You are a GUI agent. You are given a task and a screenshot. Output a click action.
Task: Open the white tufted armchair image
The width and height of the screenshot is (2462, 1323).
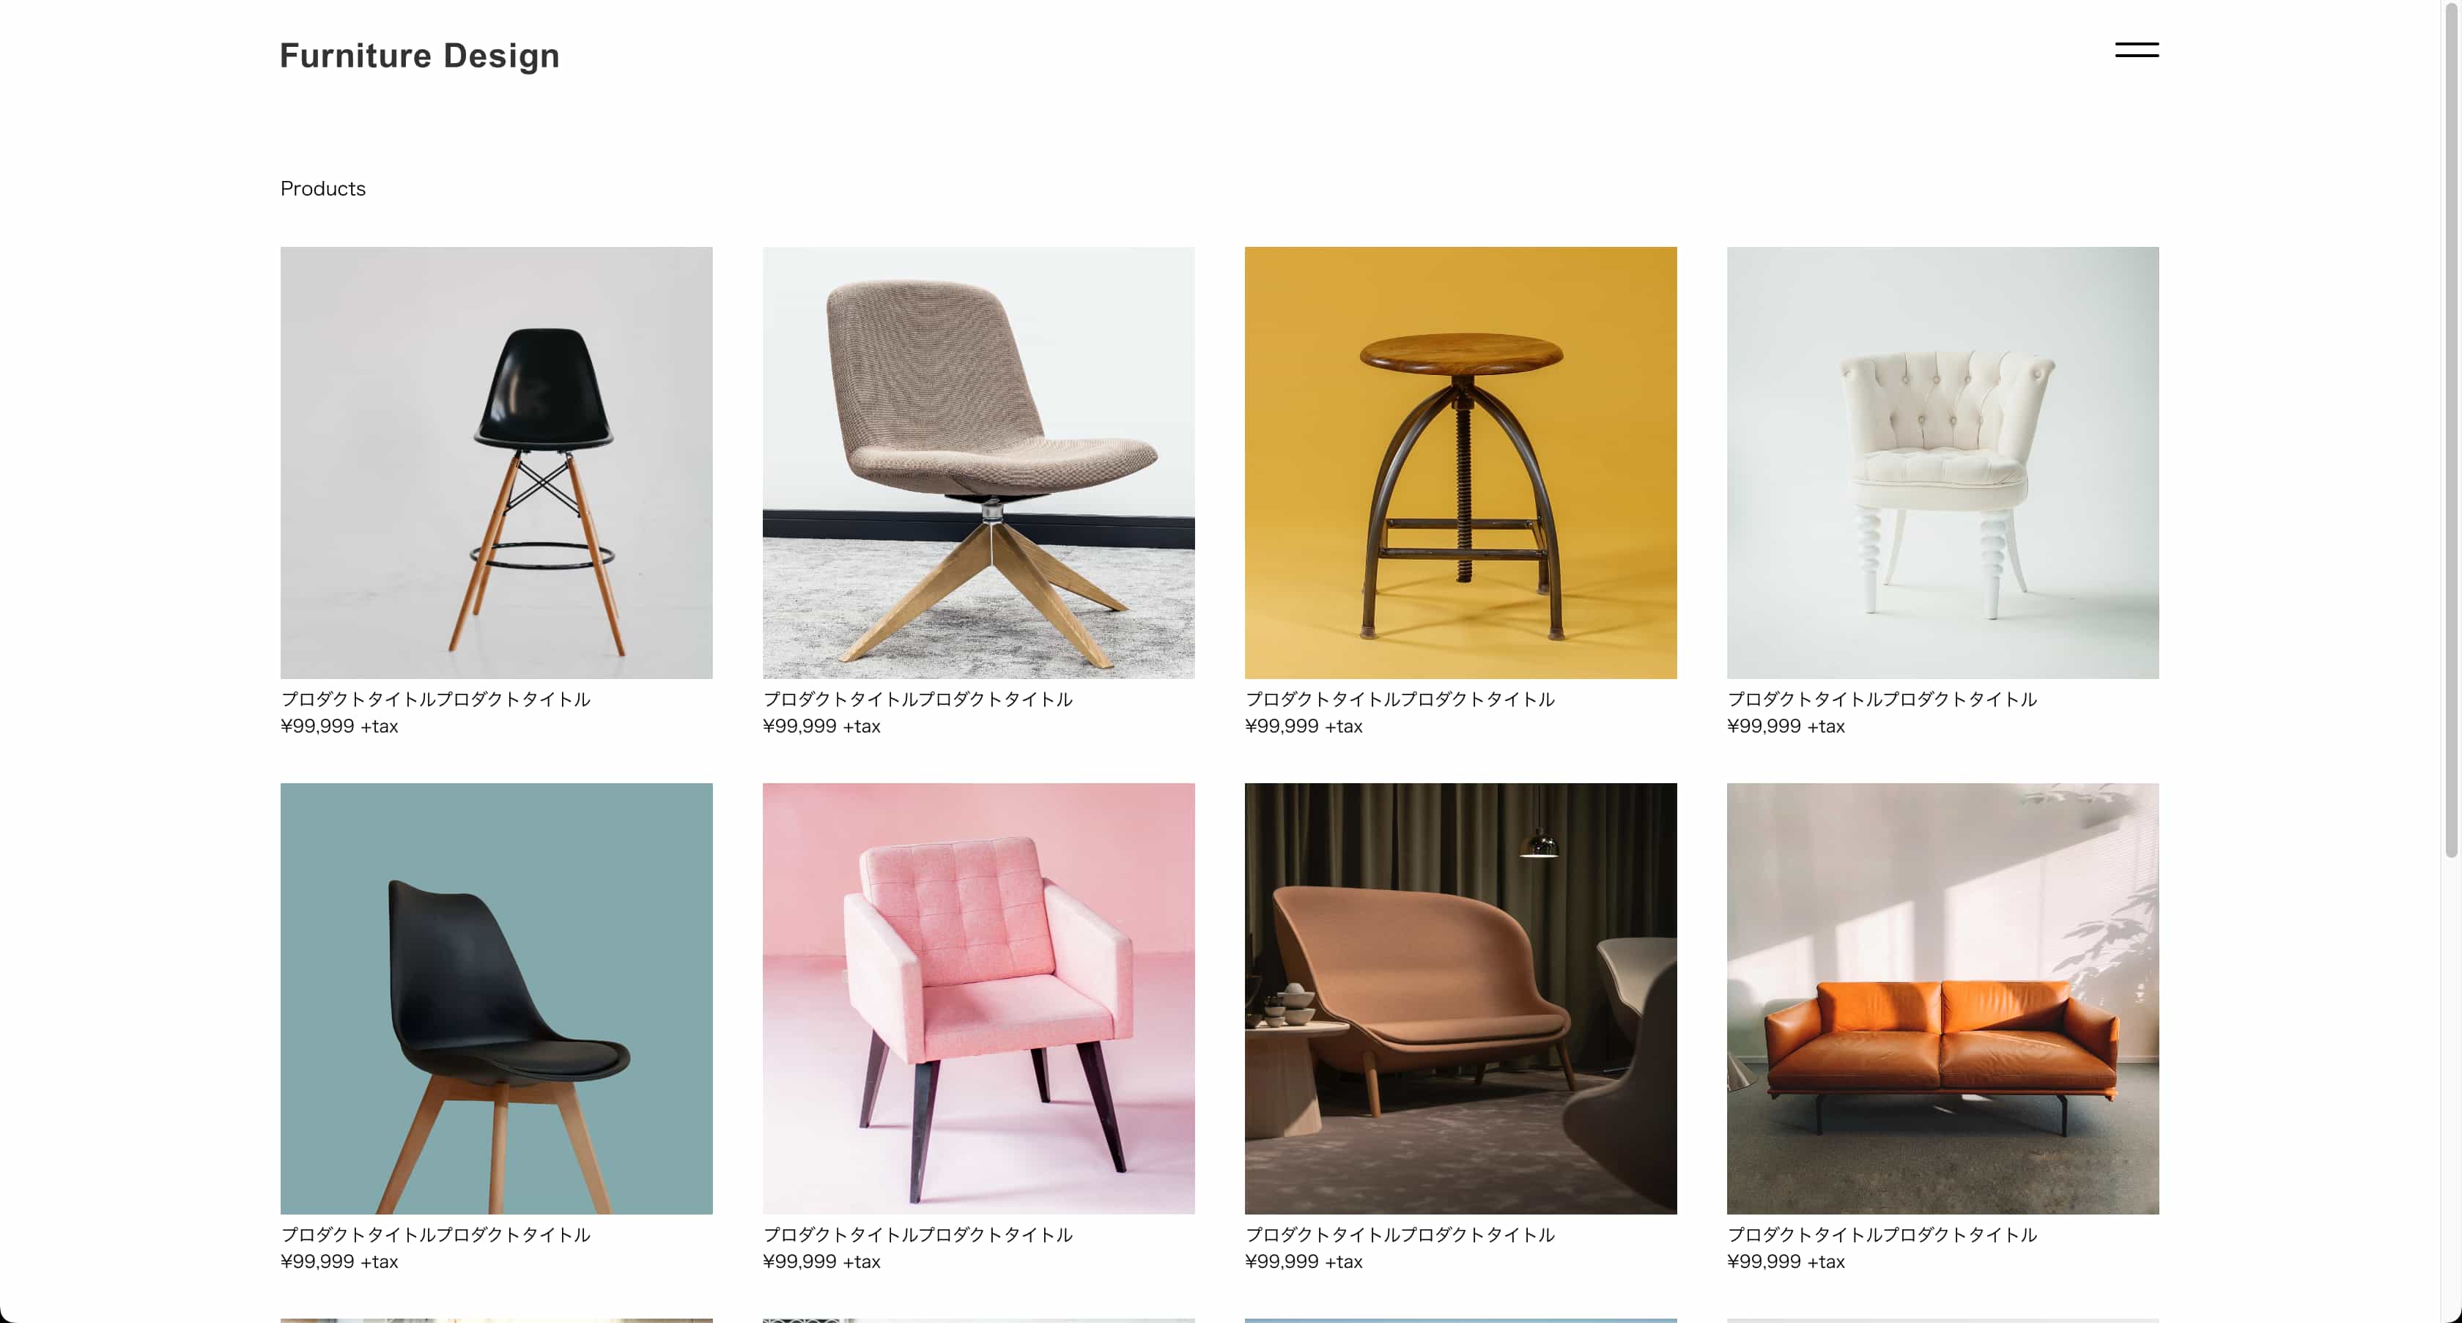click(1942, 462)
